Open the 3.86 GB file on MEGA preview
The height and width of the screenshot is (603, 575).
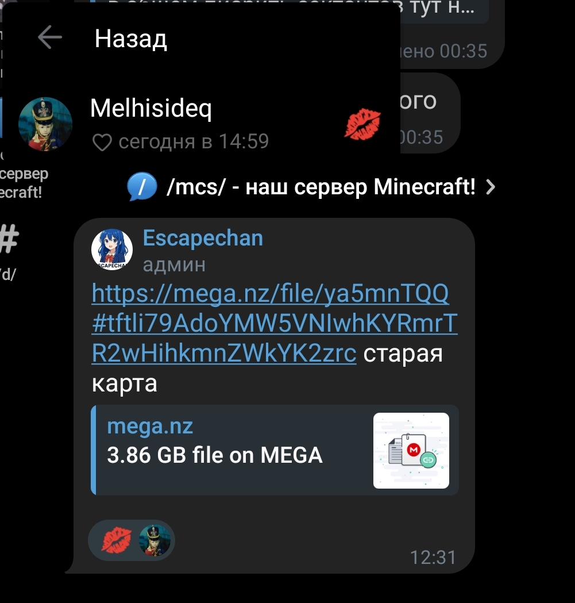tap(275, 450)
